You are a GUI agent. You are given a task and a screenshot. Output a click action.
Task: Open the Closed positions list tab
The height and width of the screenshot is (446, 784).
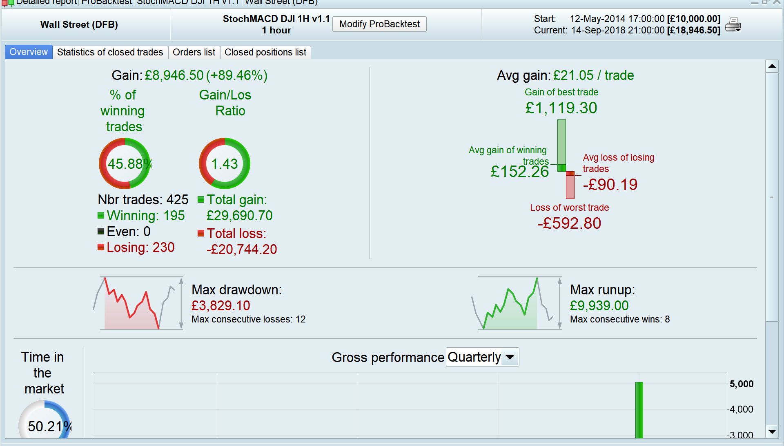click(x=265, y=52)
